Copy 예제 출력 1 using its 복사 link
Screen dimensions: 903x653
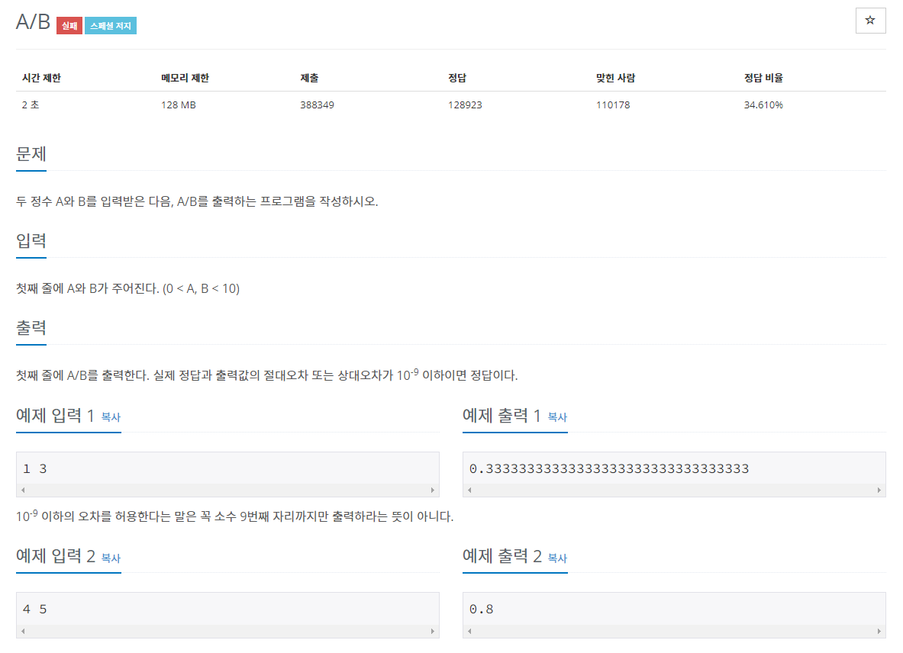[557, 417]
